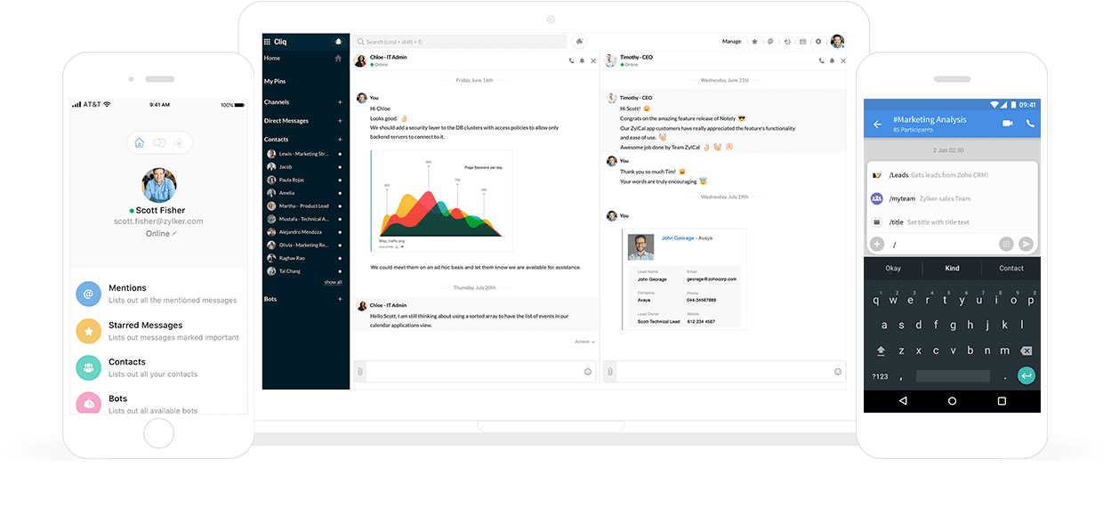Click John Georage link in lead card
Image resolution: width=1111 pixels, height=507 pixels.
click(x=678, y=237)
